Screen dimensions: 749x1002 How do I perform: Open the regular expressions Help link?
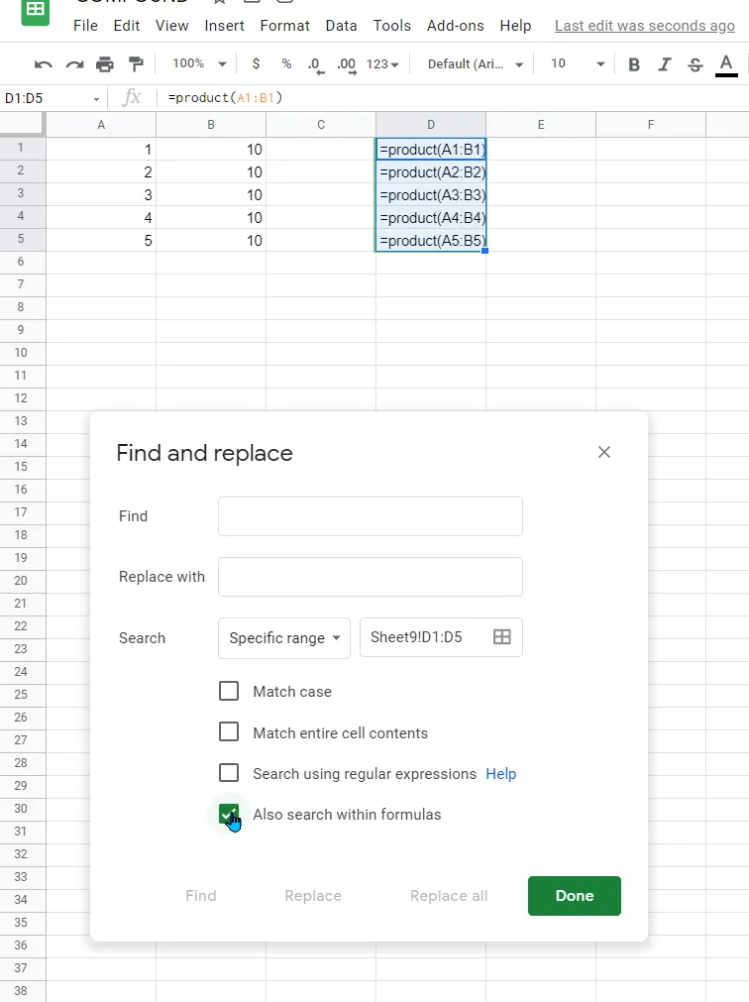tap(501, 774)
